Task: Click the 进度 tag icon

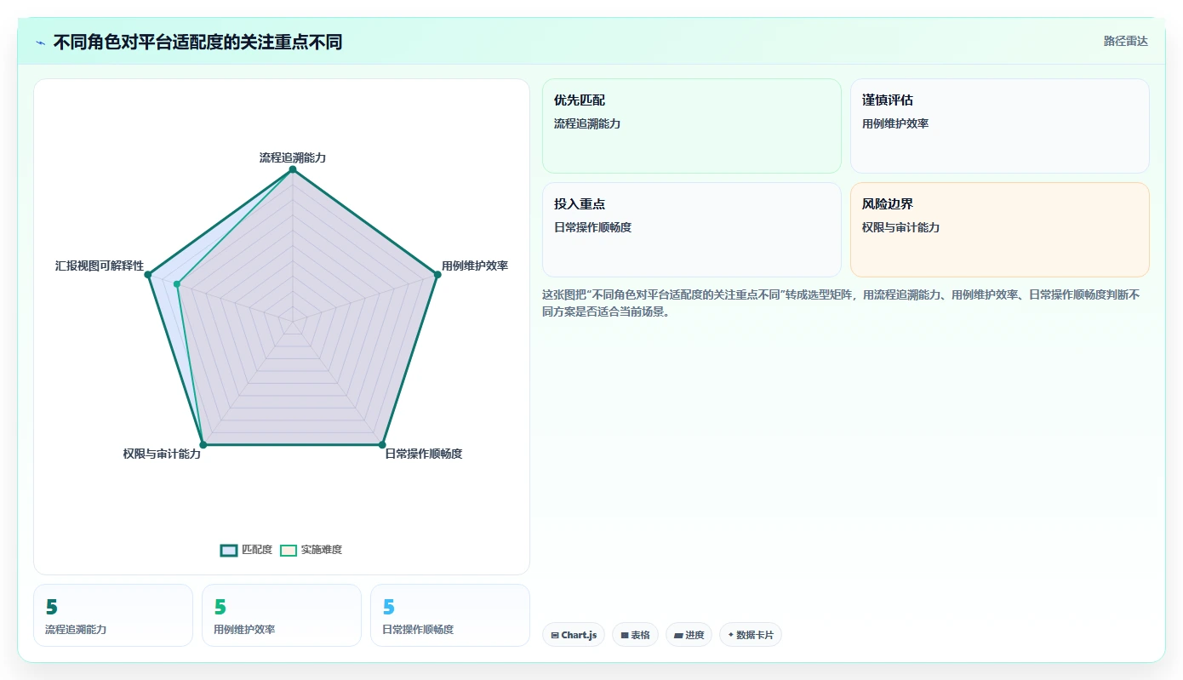Action: click(x=678, y=636)
